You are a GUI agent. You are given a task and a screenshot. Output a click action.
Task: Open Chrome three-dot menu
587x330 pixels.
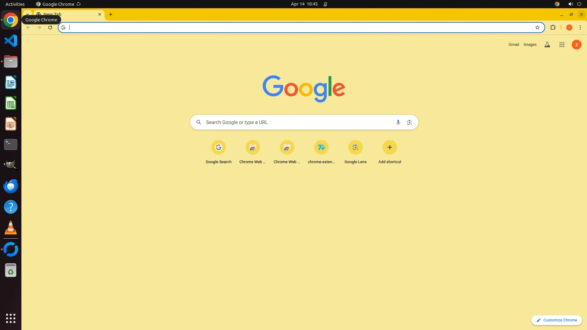tap(580, 28)
